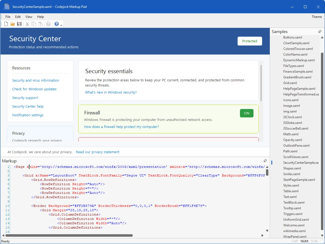The image size is (325, 244).
Task: Select StartPageSample.xaml sample
Action: (299, 180)
